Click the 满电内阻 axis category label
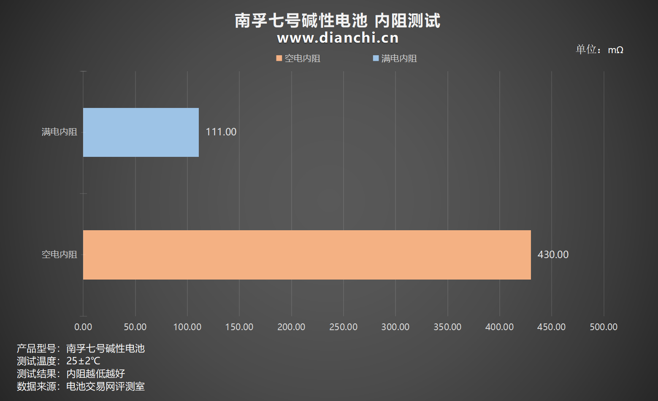This screenshot has height=401, width=658. tap(60, 132)
